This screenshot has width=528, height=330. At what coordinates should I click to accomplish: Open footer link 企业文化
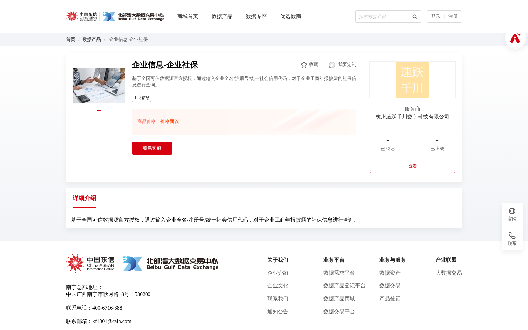[278, 286]
